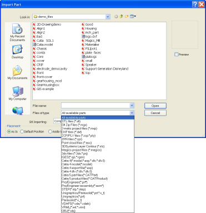The height and width of the screenshot is (213, 206).
Task: Focus the File name input field
Action: coord(96,106)
